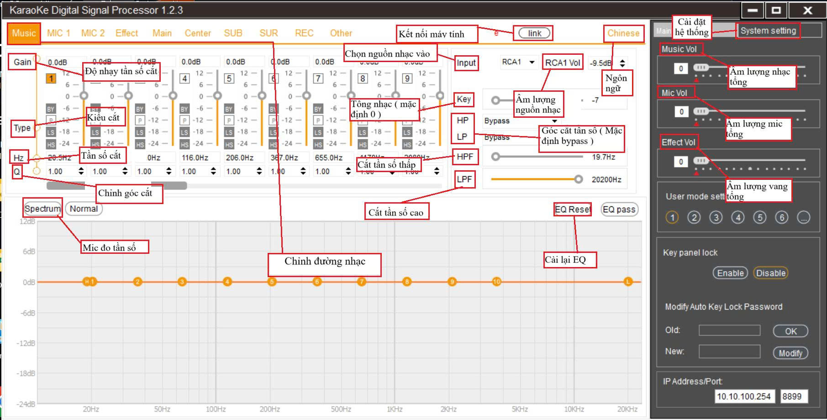827x420 pixels.
Task: Click the Normal view button
Action: click(x=84, y=209)
